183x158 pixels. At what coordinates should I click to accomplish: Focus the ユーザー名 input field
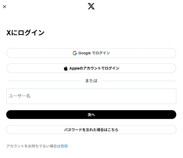point(91,96)
